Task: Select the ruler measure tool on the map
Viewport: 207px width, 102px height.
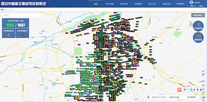Action: (x=203, y=71)
